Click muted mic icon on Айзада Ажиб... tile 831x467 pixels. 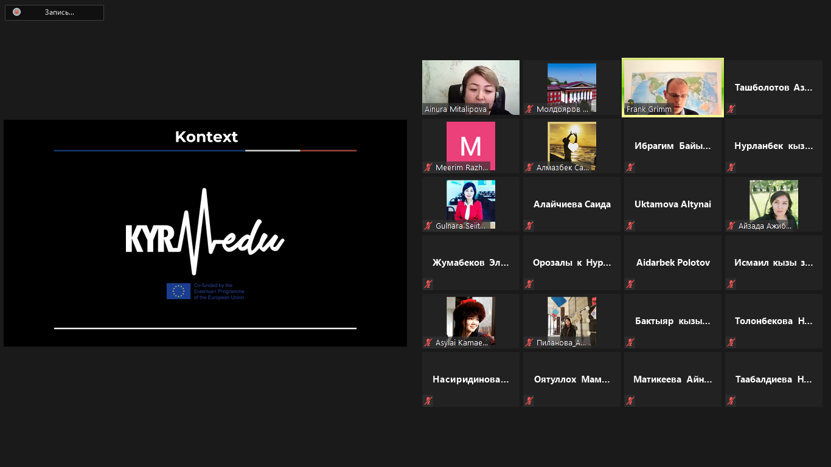coord(731,226)
